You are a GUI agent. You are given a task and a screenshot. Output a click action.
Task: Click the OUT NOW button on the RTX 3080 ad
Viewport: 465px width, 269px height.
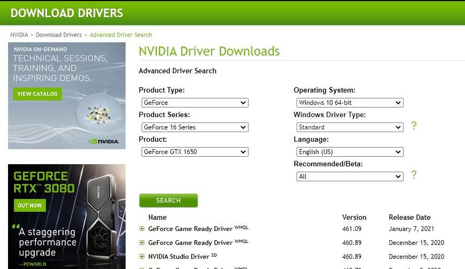coord(29,205)
